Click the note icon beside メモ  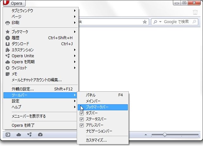pos(8,74)
